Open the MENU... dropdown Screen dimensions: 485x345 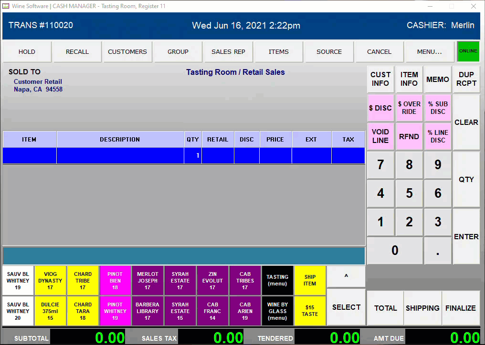pos(428,51)
